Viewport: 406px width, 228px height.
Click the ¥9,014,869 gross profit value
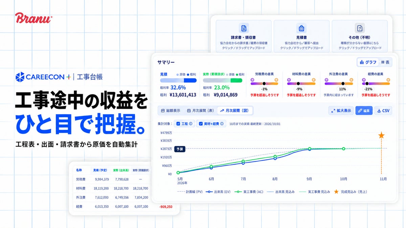pyautogui.click(x=225, y=95)
